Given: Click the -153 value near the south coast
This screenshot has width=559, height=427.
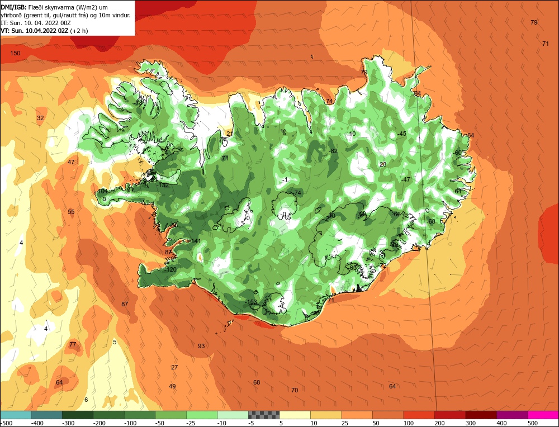Looking at the screenshot, I should click(x=251, y=302).
